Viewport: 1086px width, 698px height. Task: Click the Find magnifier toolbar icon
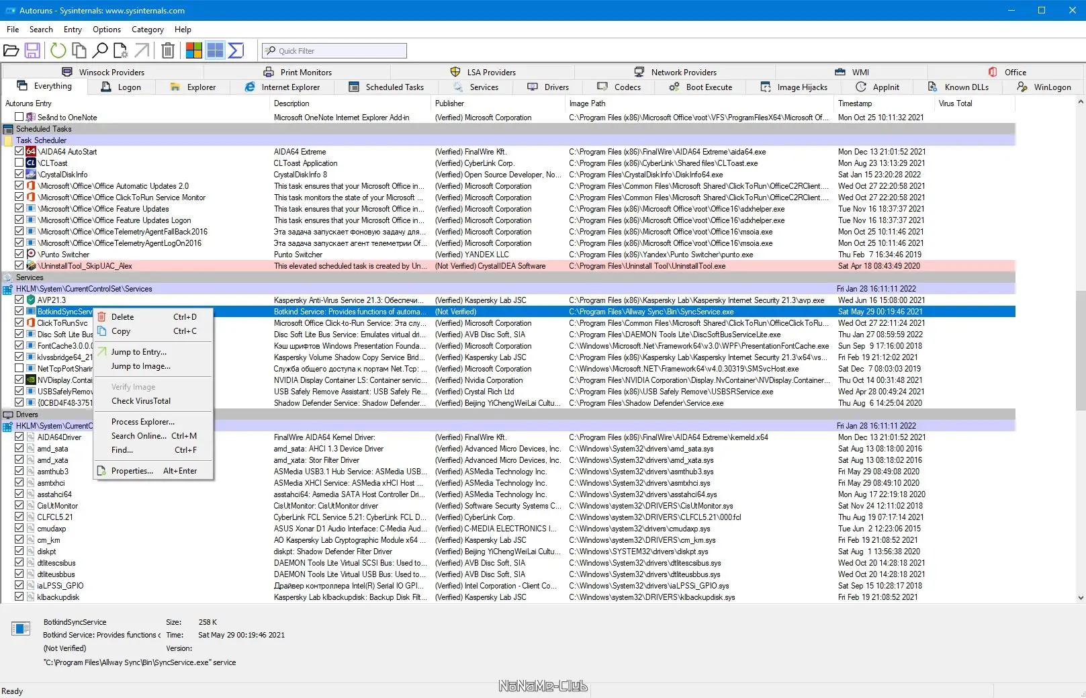click(x=100, y=50)
